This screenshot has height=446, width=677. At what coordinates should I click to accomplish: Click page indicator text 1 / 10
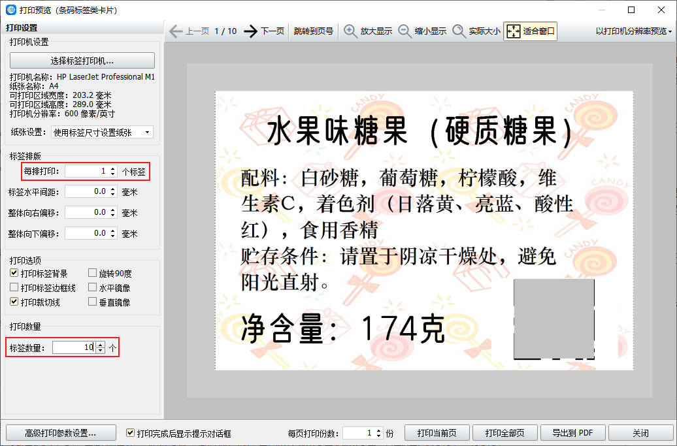[x=226, y=31]
